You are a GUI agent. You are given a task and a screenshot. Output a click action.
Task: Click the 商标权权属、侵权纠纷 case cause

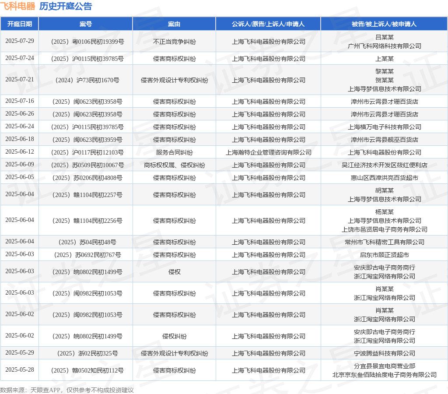pyautogui.click(x=174, y=165)
